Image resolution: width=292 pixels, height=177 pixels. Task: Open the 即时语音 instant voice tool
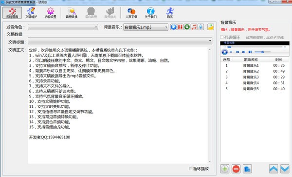(x=12, y=13)
